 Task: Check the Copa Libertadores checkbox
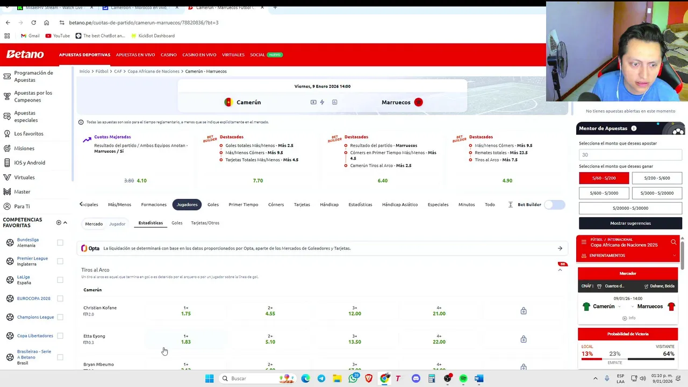coord(60,336)
